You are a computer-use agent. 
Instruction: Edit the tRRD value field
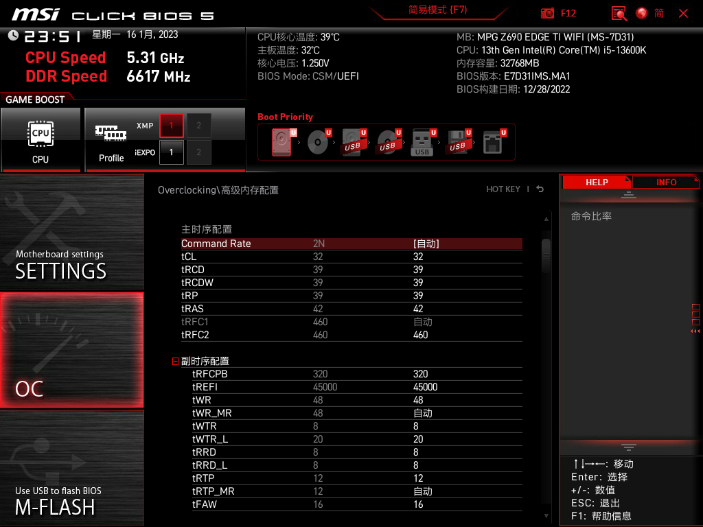(415, 452)
